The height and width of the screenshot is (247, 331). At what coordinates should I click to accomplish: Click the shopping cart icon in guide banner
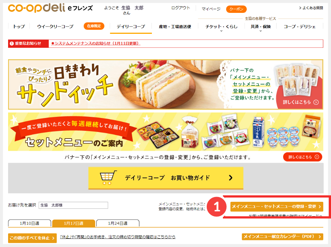coord(108,178)
